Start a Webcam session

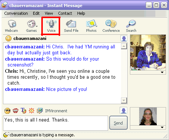coord(11,26)
